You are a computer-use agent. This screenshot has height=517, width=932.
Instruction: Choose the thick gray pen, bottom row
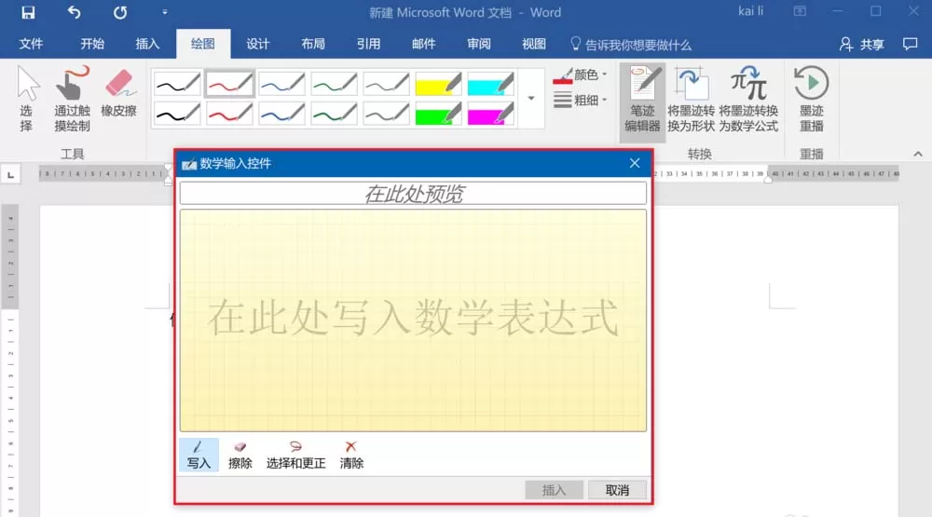tap(387, 114)
